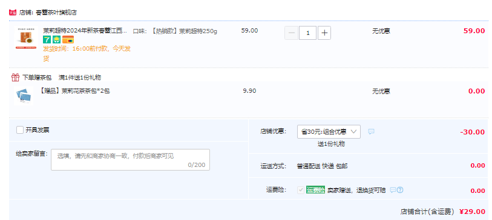Increase quantity with the plus button

(324, 33)
